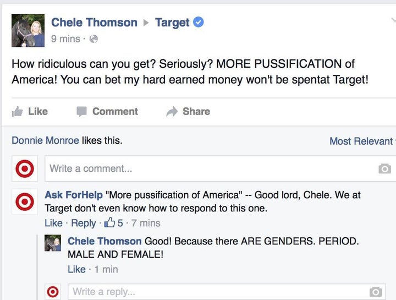Click the thumbs-up Like button on the post
Screen dimensions: 396x300
[30, 111]
